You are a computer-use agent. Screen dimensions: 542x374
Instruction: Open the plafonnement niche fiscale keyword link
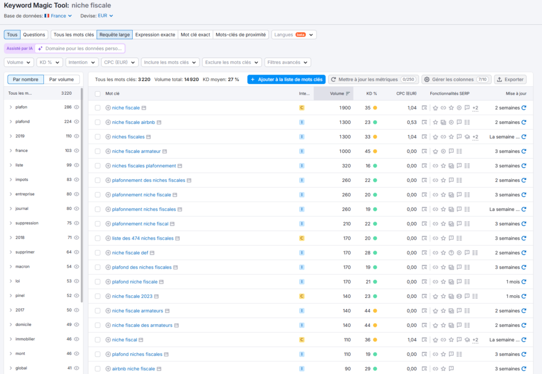coord(141,195)
